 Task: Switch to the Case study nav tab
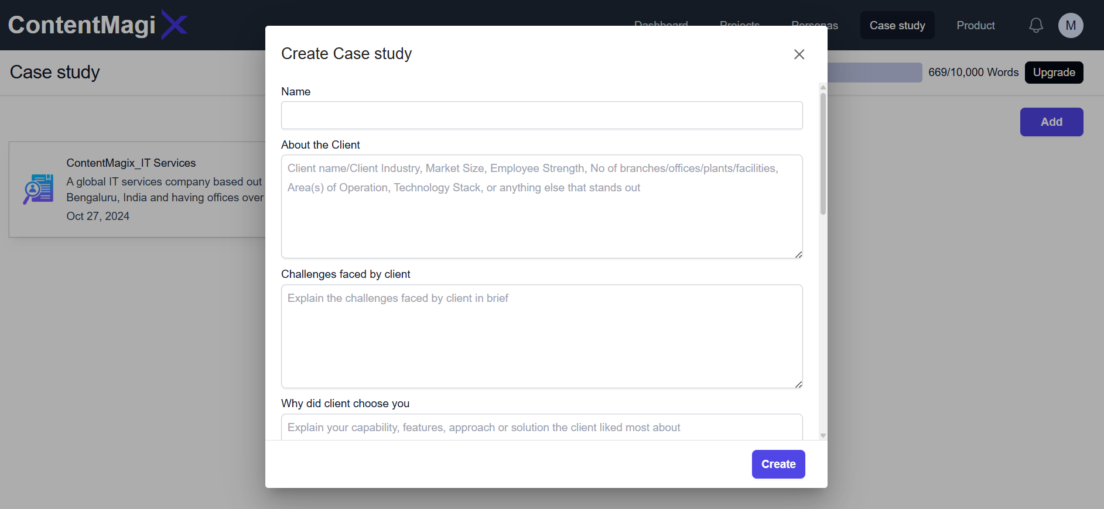(897, 25)
